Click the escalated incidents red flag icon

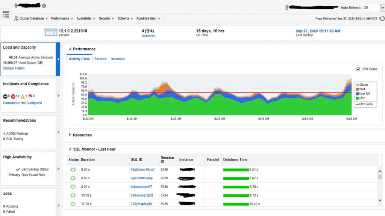pos(30,96)
